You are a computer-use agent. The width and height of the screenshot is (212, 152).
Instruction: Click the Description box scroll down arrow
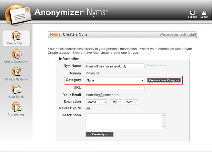click(x=164, y=127)
